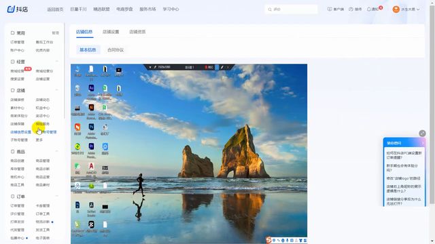
Task: Open the user account dropdown arrow
Action: (x=418, y=9)
